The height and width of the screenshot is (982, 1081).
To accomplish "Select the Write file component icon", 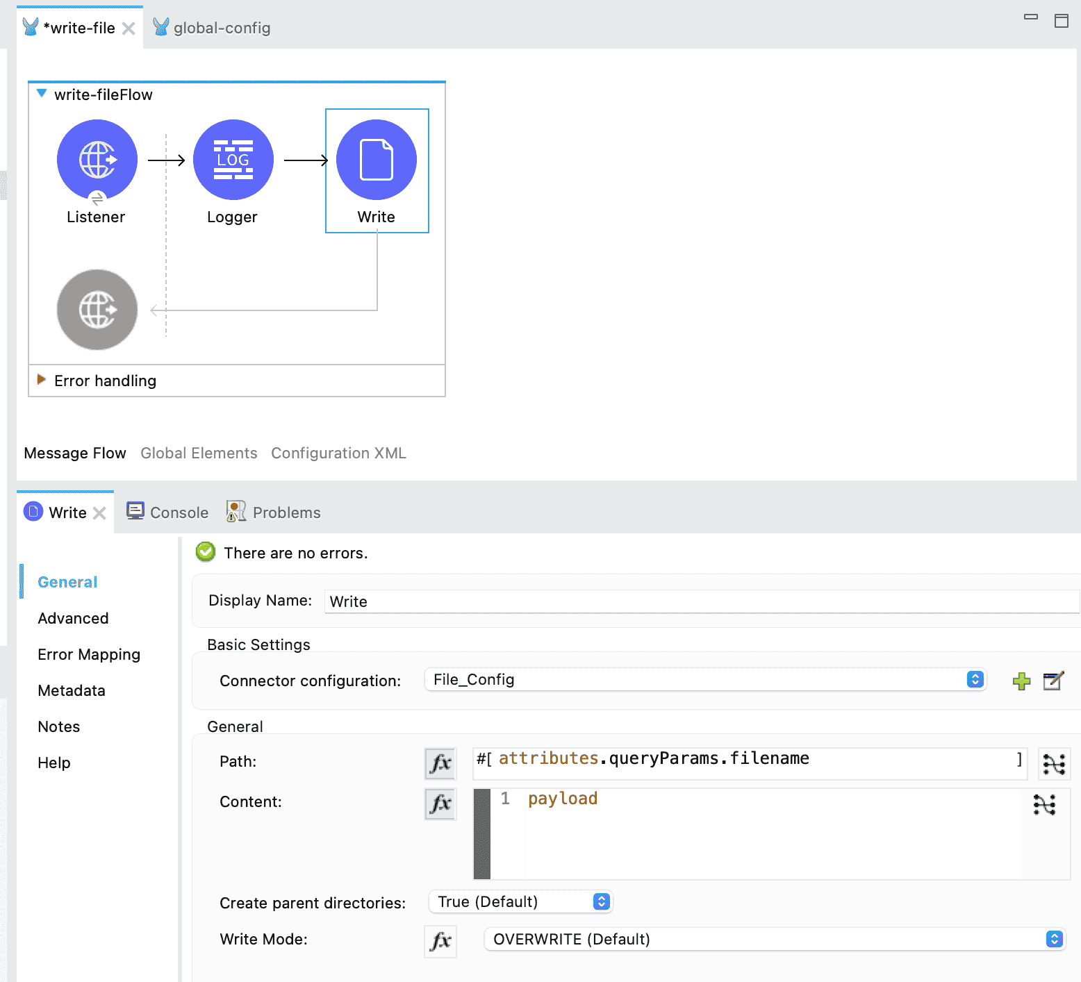I will [x=376, y=160].
